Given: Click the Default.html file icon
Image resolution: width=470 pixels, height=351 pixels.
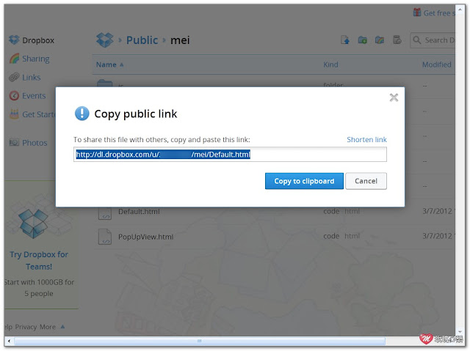Looking at the screenshot, I should pyautogui.click(x=105, y=213).
